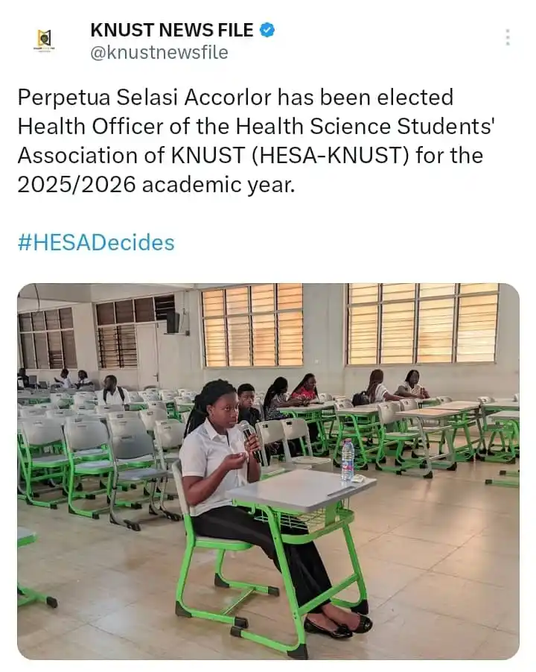Click the name Perpetua Selasi Accorlor
Screen dimensions: 536x672
(144, 98)
